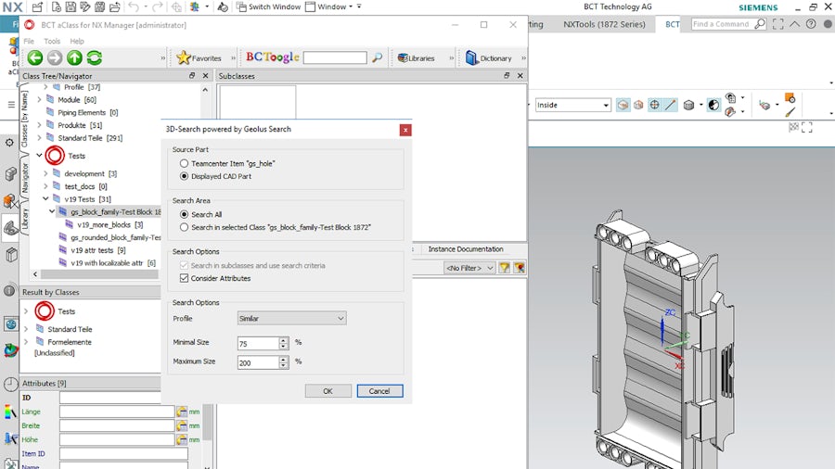Click the NX Save icon
This screenshot has height=469, width=835.
pyautogui.click(x=71, y=6)
